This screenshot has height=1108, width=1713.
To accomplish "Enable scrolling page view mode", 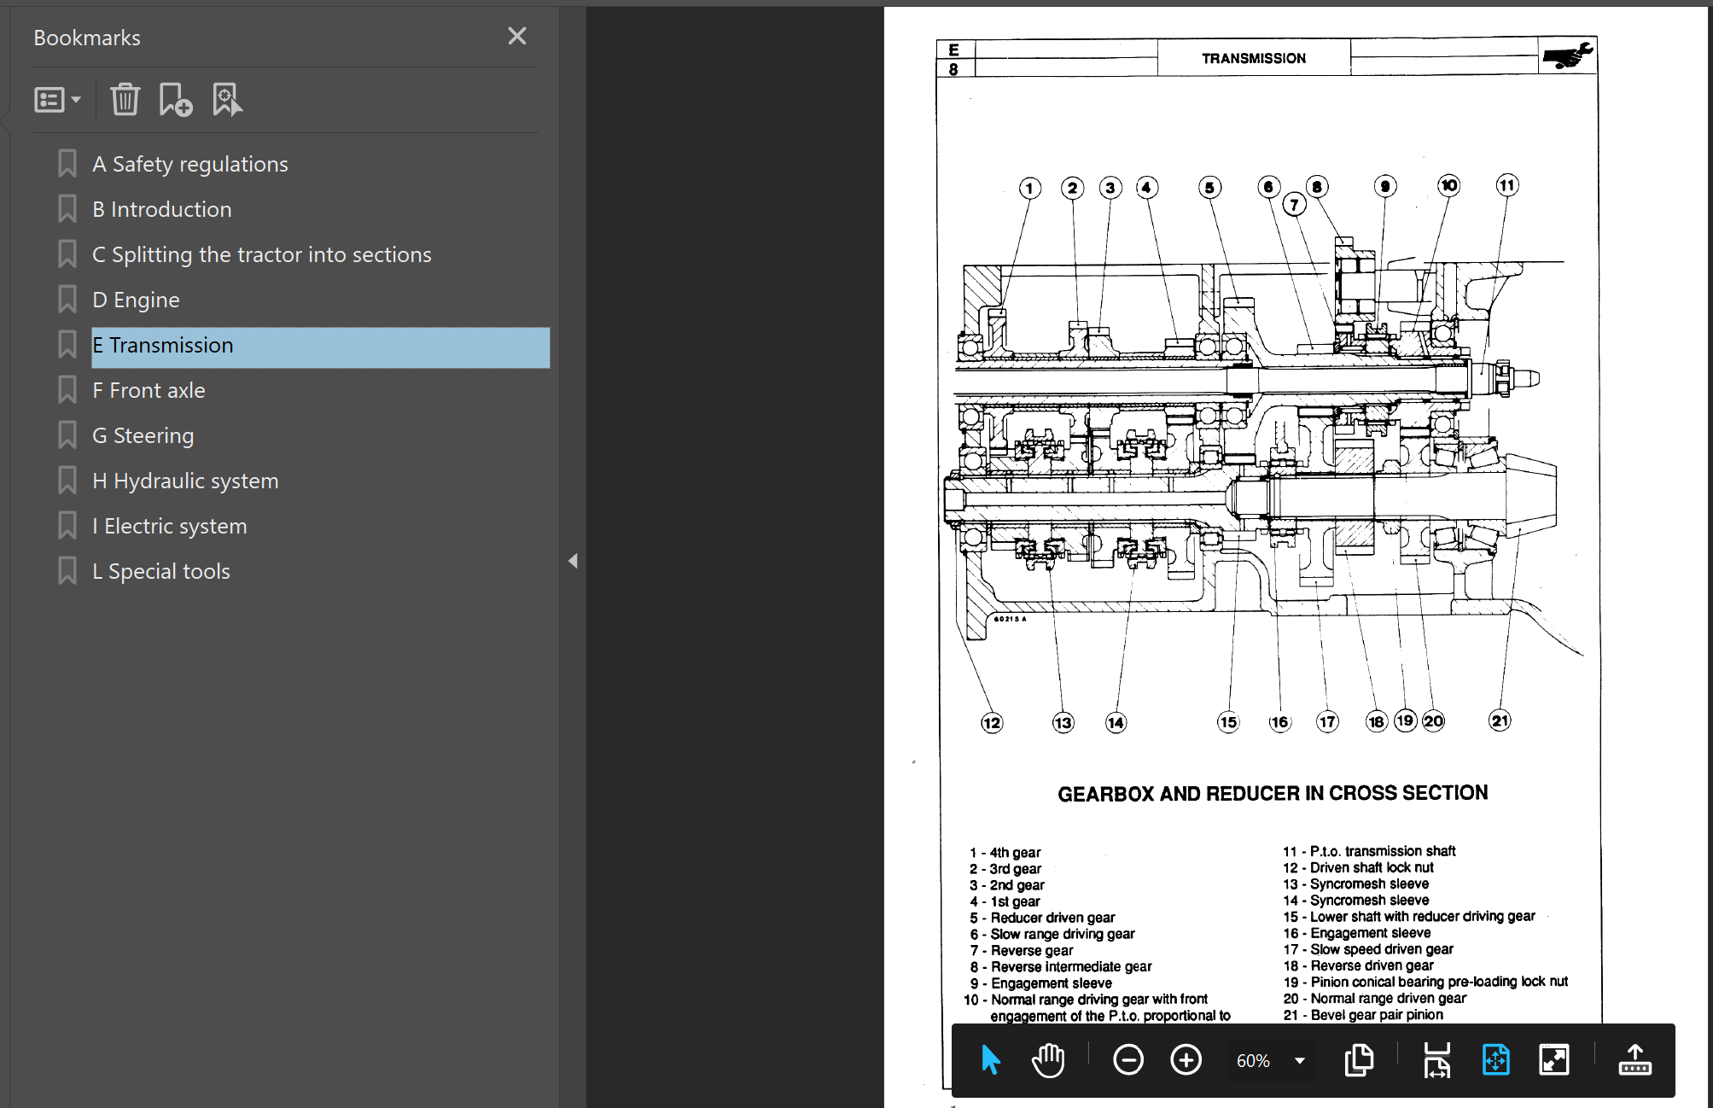I will 1437,1060.
